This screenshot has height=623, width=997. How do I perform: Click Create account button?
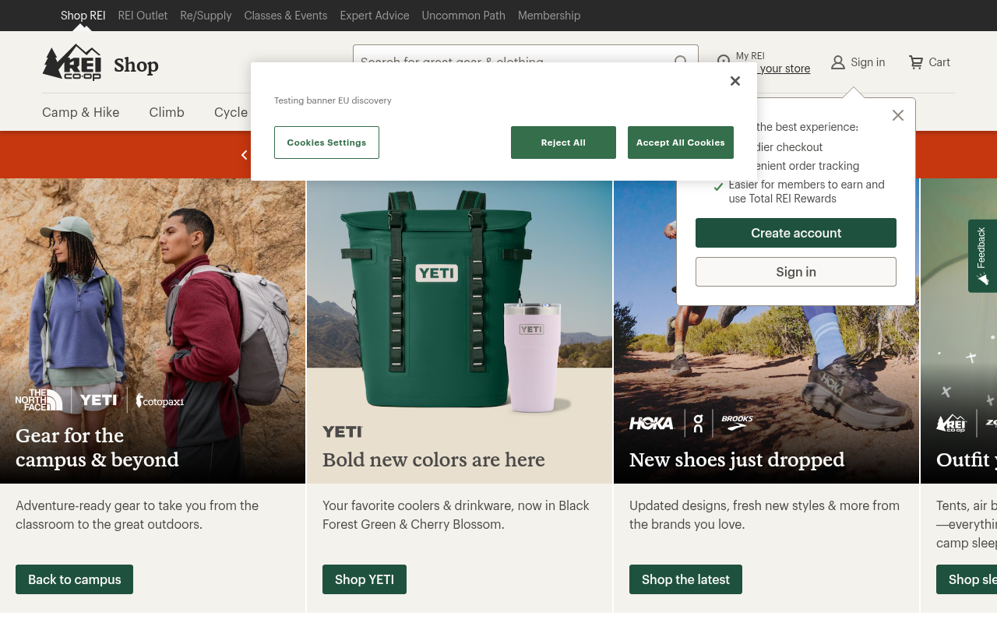click(796, 233)
